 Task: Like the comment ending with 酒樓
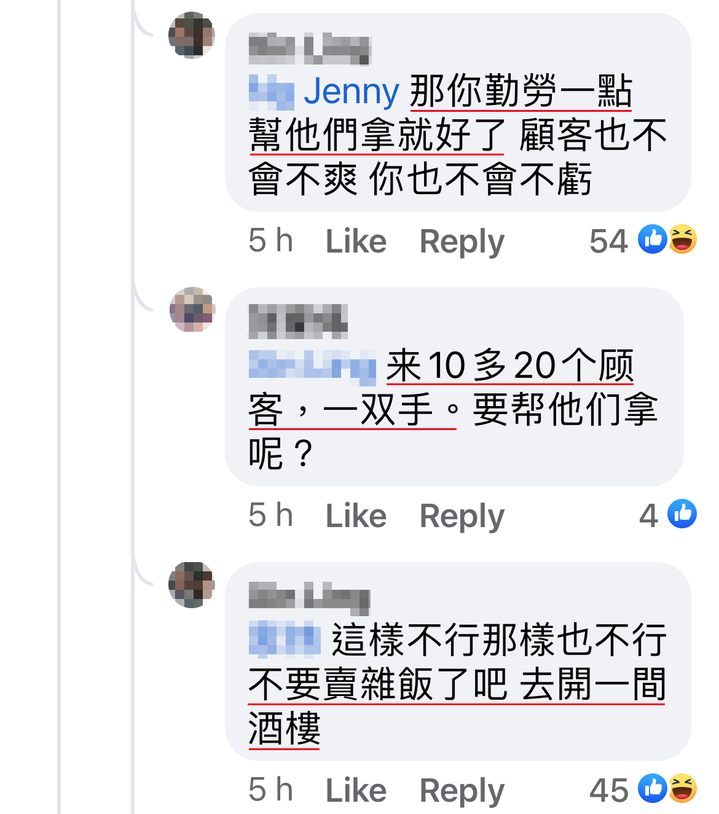[x=356, y=790]
